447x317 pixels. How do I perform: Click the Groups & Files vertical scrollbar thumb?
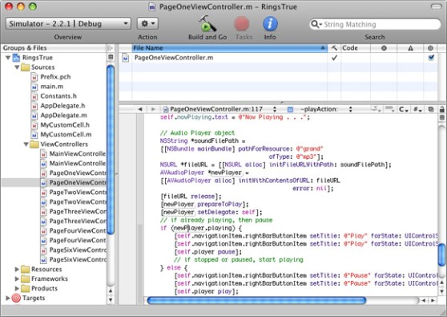[111, 149]
